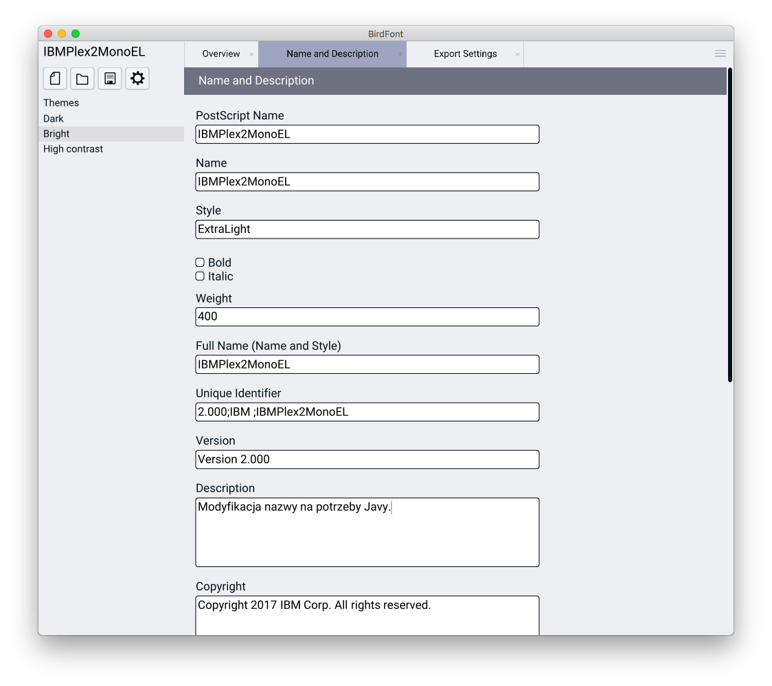Screen dimensions: 772x686
Task: Close the Overview tab
Action: pos(251,54)
